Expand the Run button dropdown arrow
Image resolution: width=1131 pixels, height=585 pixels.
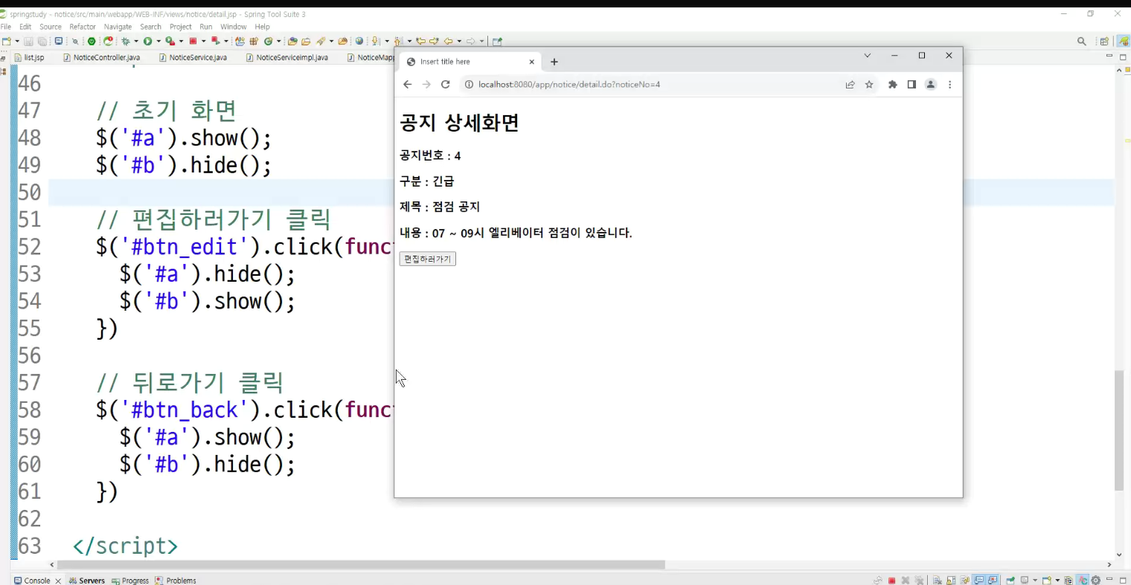tap(158, 42)
